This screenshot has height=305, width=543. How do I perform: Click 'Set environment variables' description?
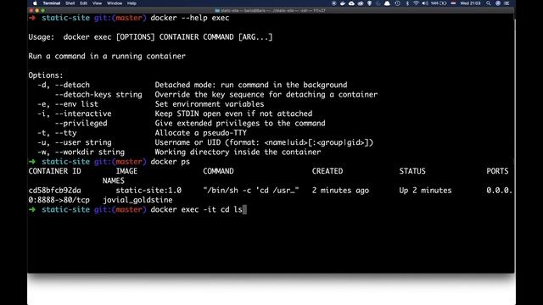point(210,103)
